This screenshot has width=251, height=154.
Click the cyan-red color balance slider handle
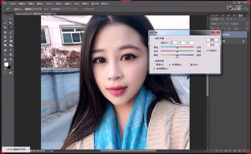click(x=177, y=47)
